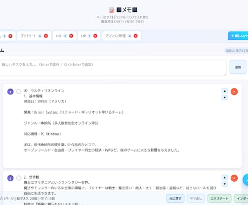Select the HP tab
The width and height of the screenshot is (248, 205).
coord(89,36)
